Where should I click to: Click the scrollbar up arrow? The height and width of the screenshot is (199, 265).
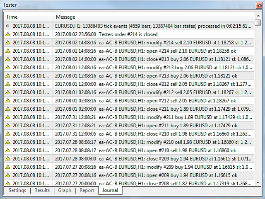tap(258, 16)
